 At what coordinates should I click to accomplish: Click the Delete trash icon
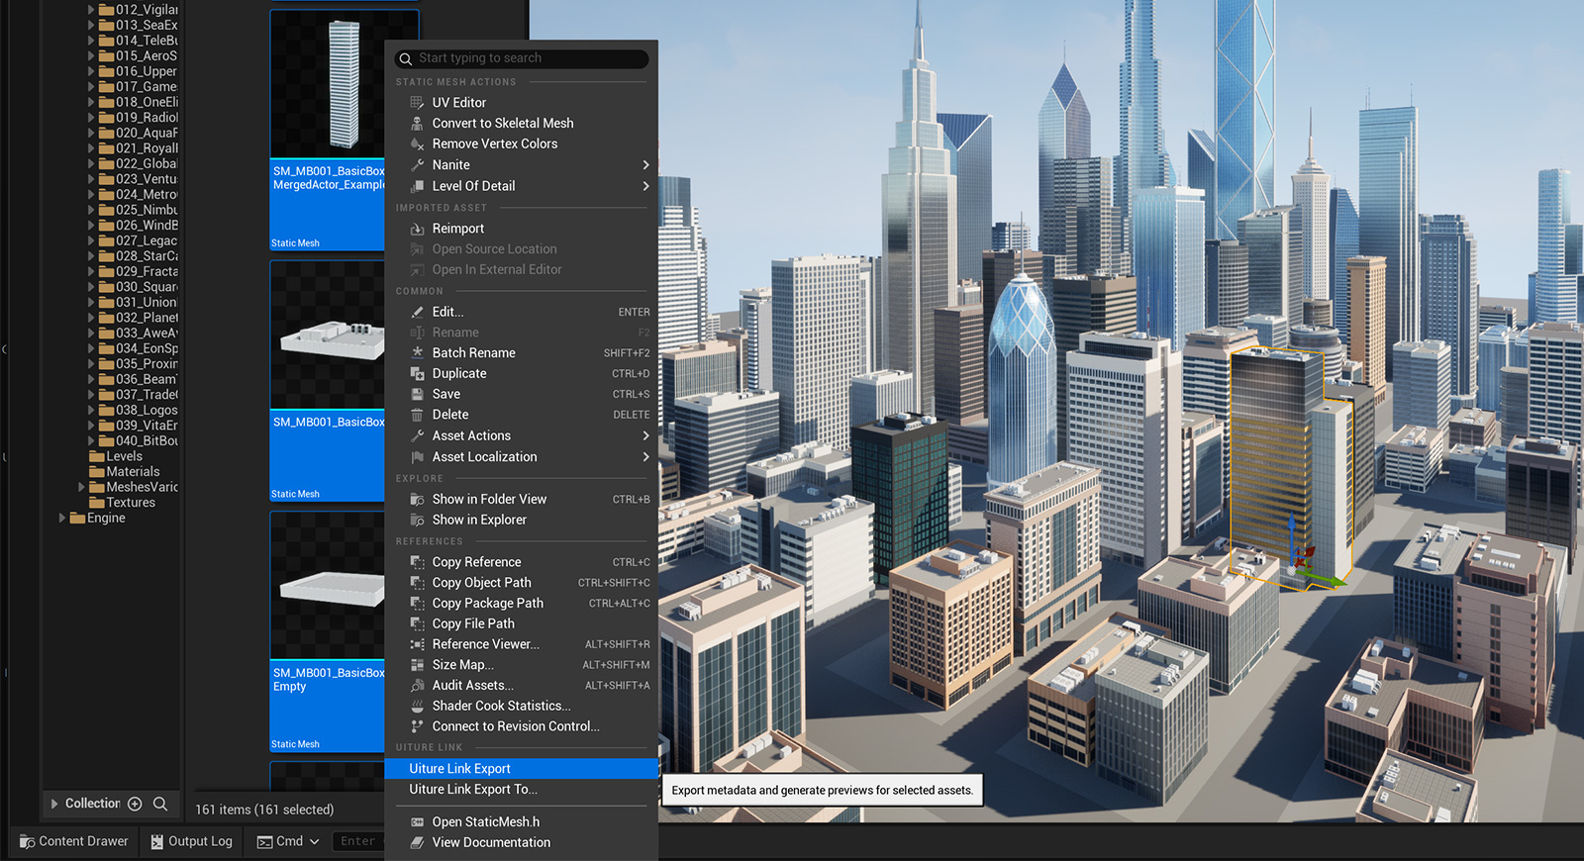[x=417, y=415]
